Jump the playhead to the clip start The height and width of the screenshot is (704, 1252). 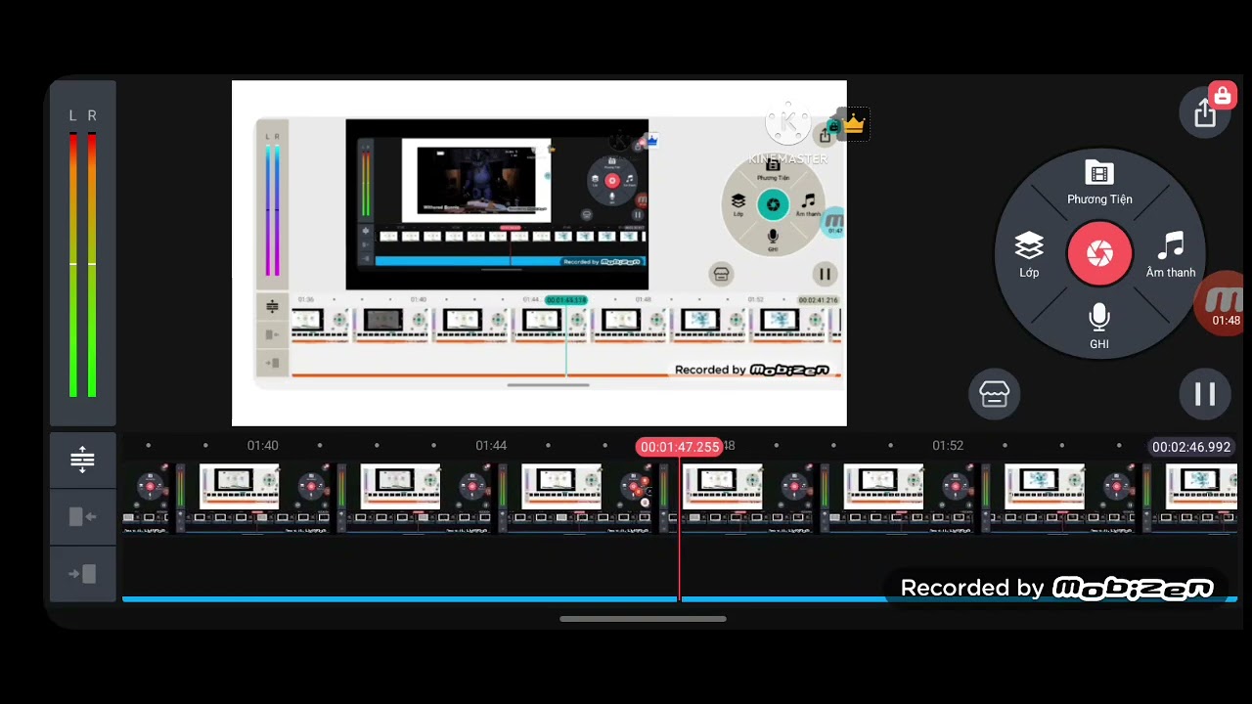point(82,516)
